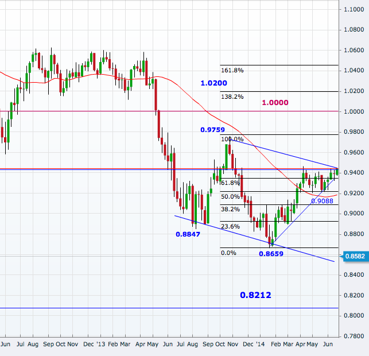
Task: Click 0.8400 on the price axis
Action: tap(354, 275)
